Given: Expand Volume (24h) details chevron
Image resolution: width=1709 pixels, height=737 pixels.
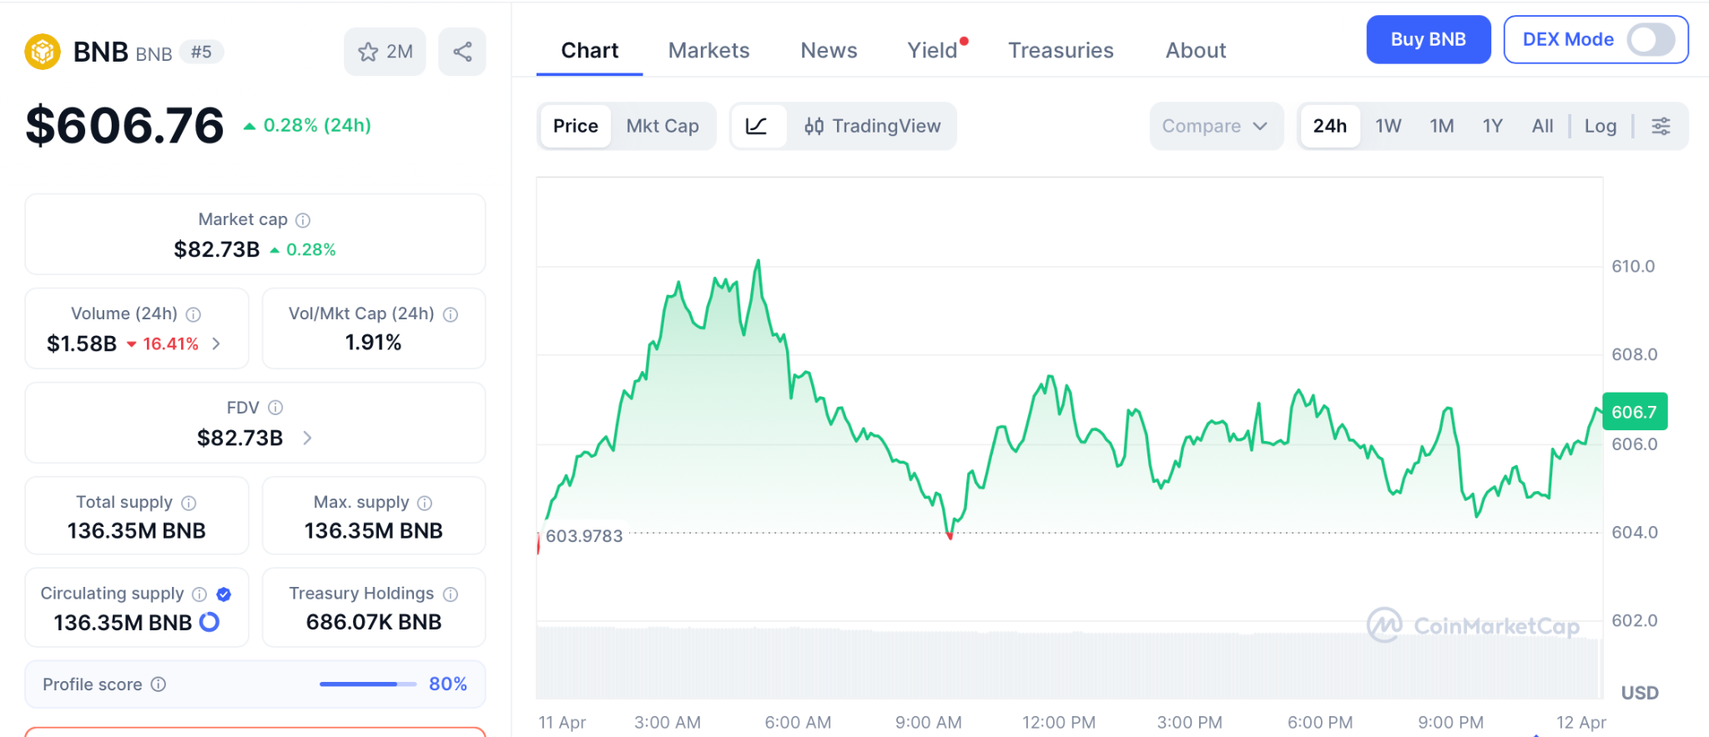Looking at the screenshot, I should point(217,343).
